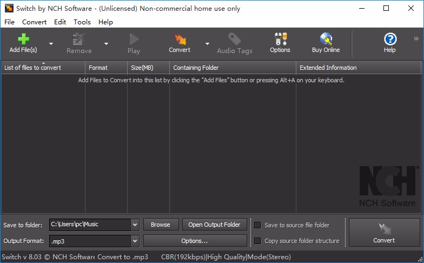Enable Save to source file folder checkbox

(x=257, y=225)
